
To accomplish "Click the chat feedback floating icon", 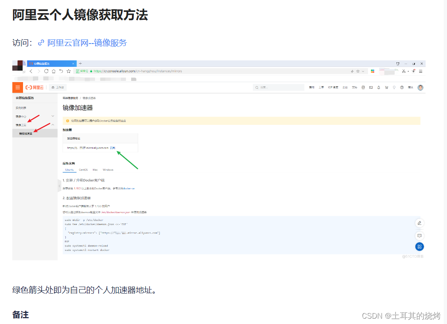I will click(419, 236).
